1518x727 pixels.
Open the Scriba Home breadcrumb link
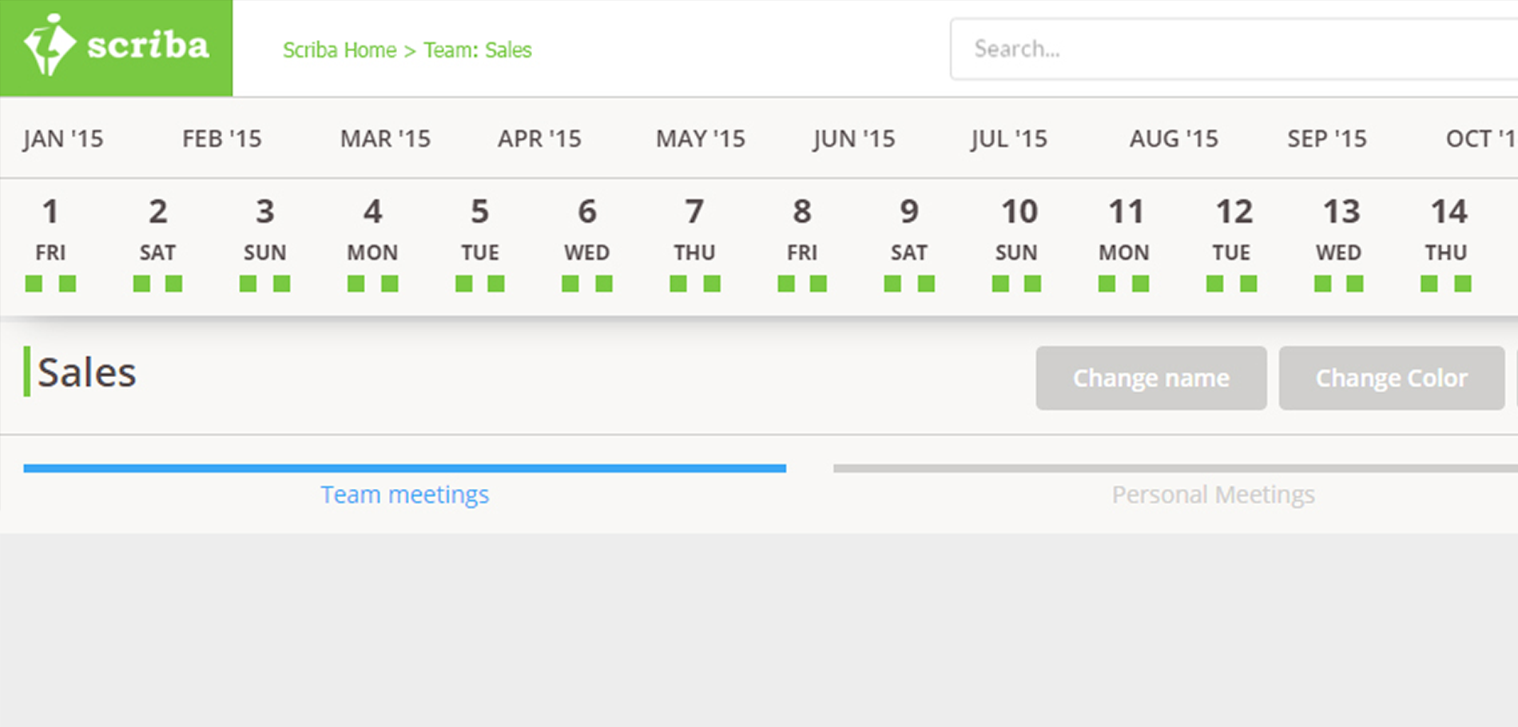point(339,50)
